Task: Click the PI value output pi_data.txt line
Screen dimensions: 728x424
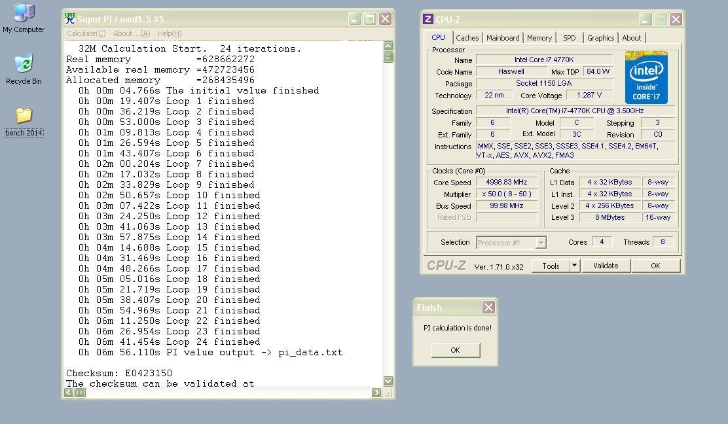Action: (210, 353)
